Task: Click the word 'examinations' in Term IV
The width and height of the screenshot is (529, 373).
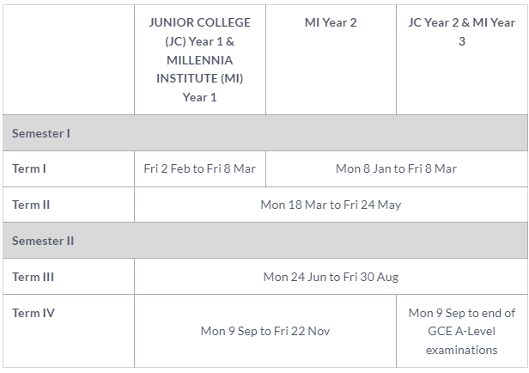Action: tap(461, 350)
